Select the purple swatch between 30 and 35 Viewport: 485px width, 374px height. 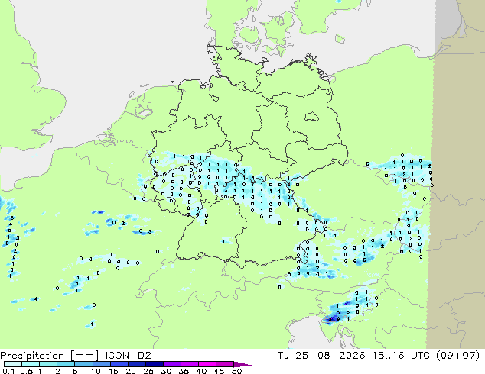[171, 364]
